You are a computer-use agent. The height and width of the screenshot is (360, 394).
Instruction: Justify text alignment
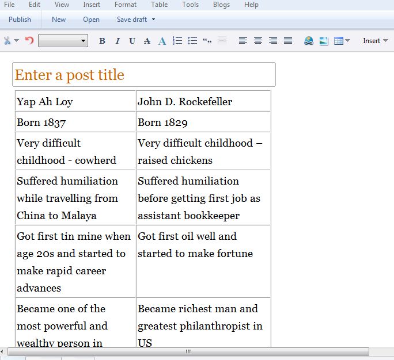[x=288, y=41]
